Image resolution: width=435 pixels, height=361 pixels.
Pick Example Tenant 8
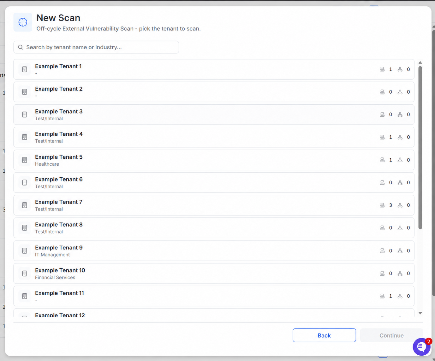[x=214, y=228]
